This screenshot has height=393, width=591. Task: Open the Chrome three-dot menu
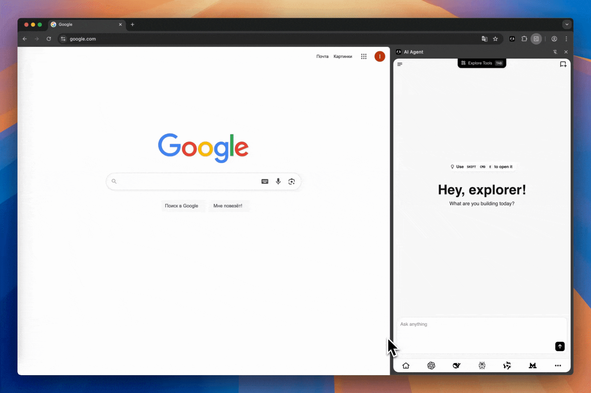coord(566,39)
